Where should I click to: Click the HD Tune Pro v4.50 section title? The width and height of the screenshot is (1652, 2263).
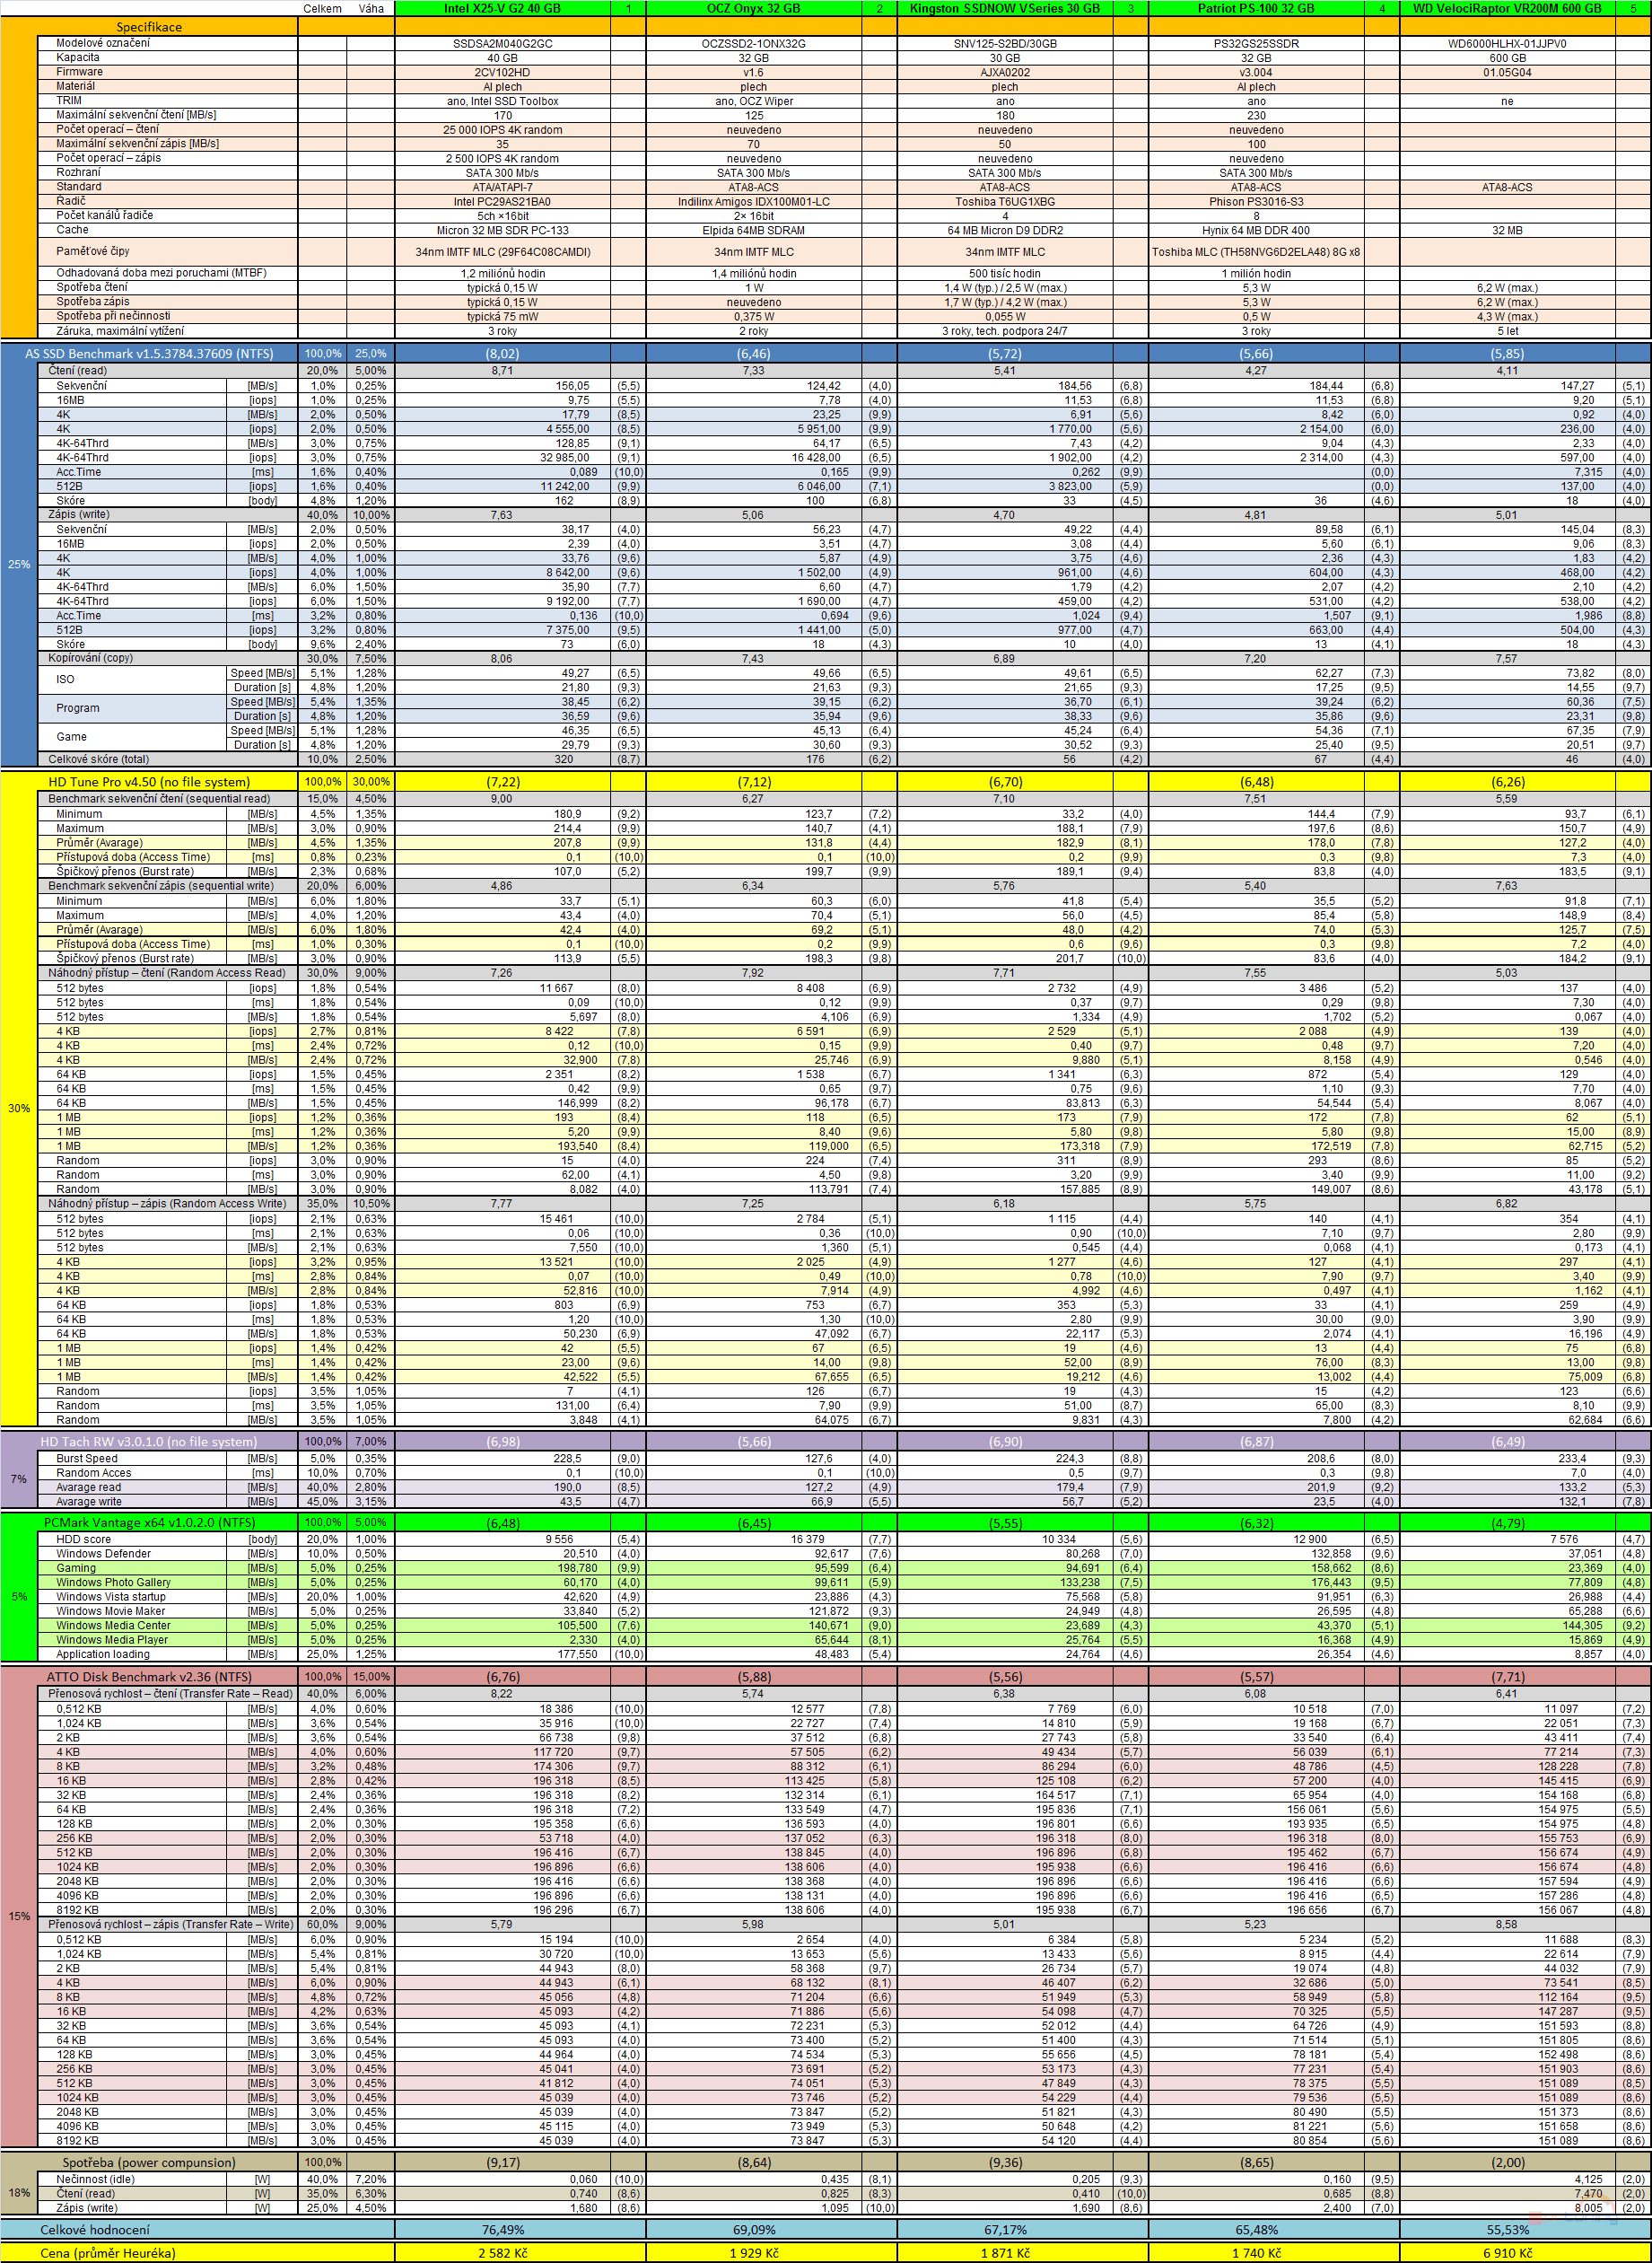(x=149, y=781)
